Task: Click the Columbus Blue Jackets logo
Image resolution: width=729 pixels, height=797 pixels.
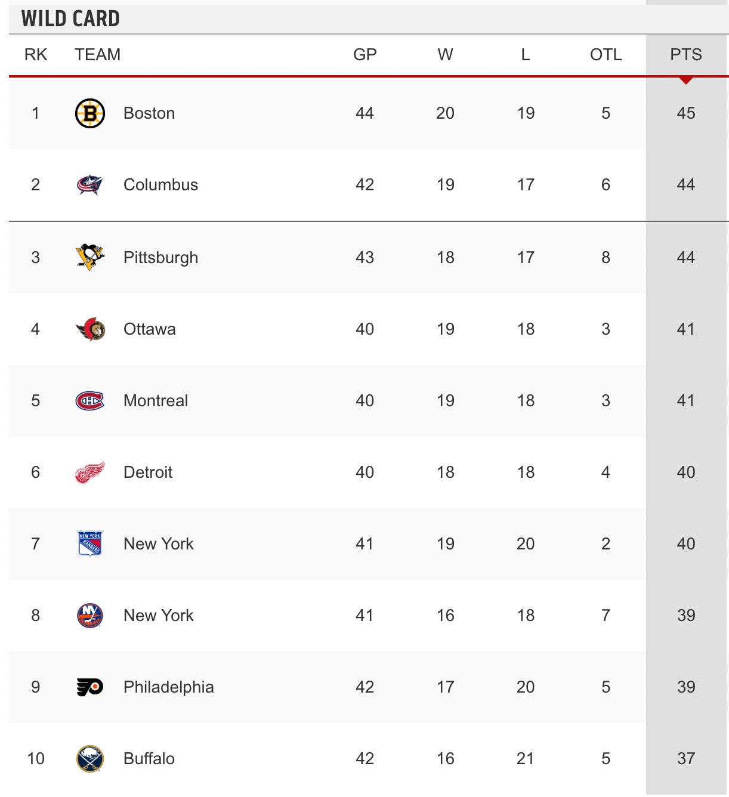Action: tap(90, 185)
